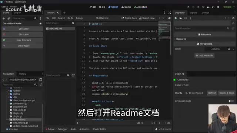This screenshot has height=133, width=237.
Task: Switch to the 3D workspace
Action: click(102, 7)
